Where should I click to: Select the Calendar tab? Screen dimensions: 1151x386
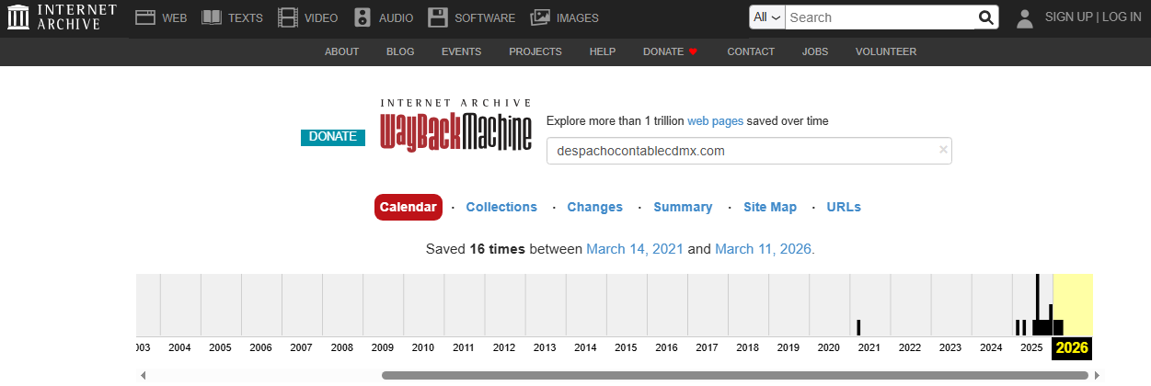[x=409, y=207]
